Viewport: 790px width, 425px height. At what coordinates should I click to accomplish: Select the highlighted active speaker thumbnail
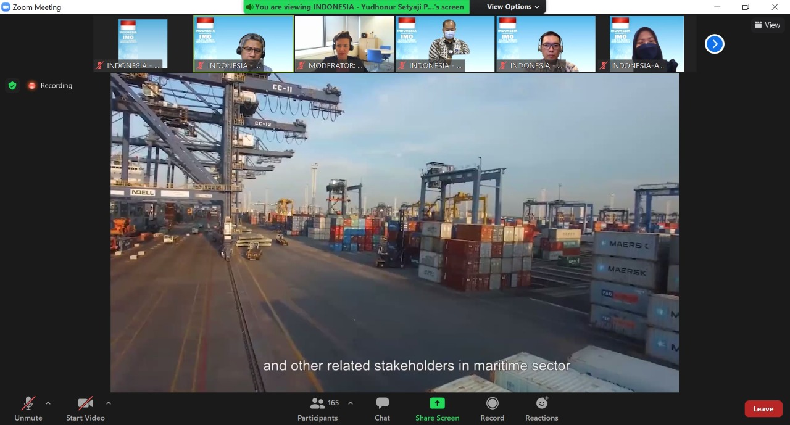pyautogui.click(x=243, y=44)
